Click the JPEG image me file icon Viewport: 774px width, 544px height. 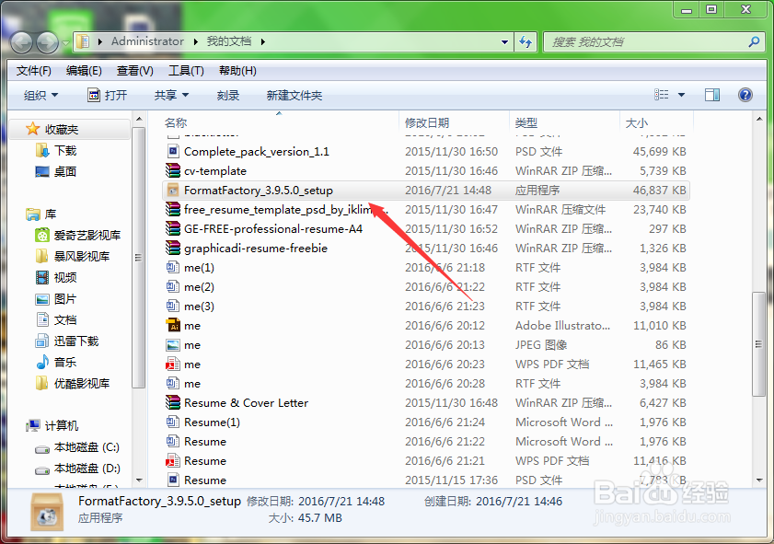173,344
